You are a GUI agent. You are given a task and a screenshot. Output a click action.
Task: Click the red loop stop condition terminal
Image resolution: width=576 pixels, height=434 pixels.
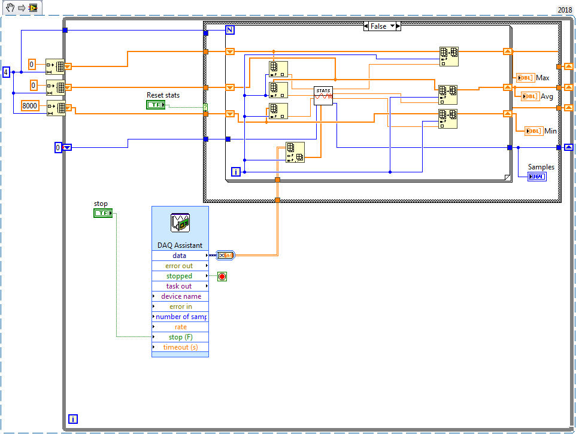[222, 277]
